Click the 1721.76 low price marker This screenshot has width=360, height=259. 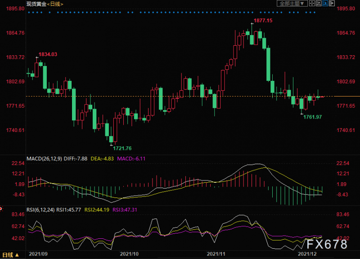pyautogui.click(x=122, y=148)
